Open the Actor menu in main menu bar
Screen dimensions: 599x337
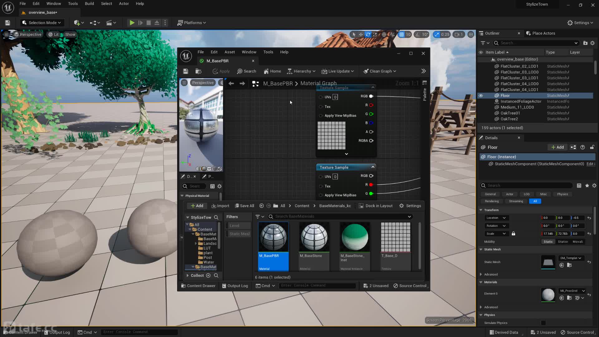pyautogui.click(x=124, y=4)
